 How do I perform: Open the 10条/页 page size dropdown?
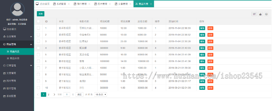point(101,94)
